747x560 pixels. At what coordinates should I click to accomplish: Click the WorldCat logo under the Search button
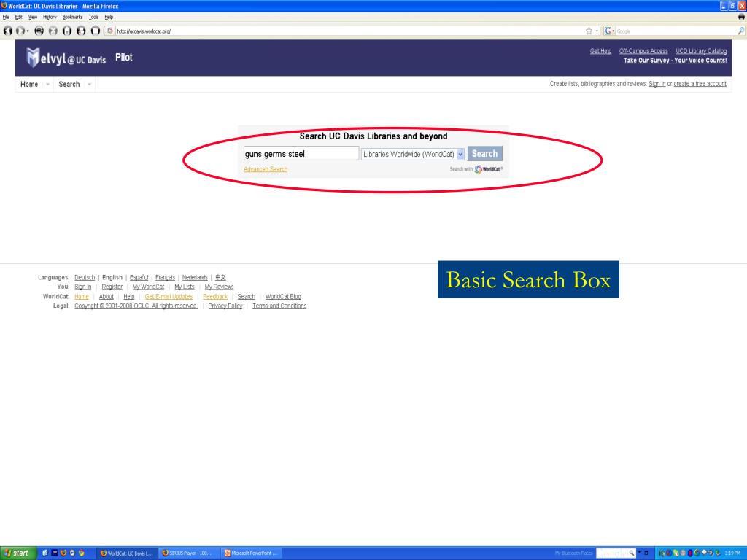(x=488, y=169)
